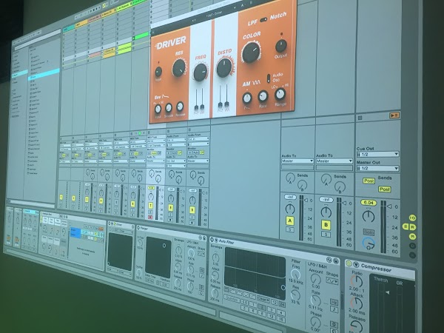Screen dimensions: 444x333
Task: Toggle the I-O section visibility button
Action: (x=413, y=218)
